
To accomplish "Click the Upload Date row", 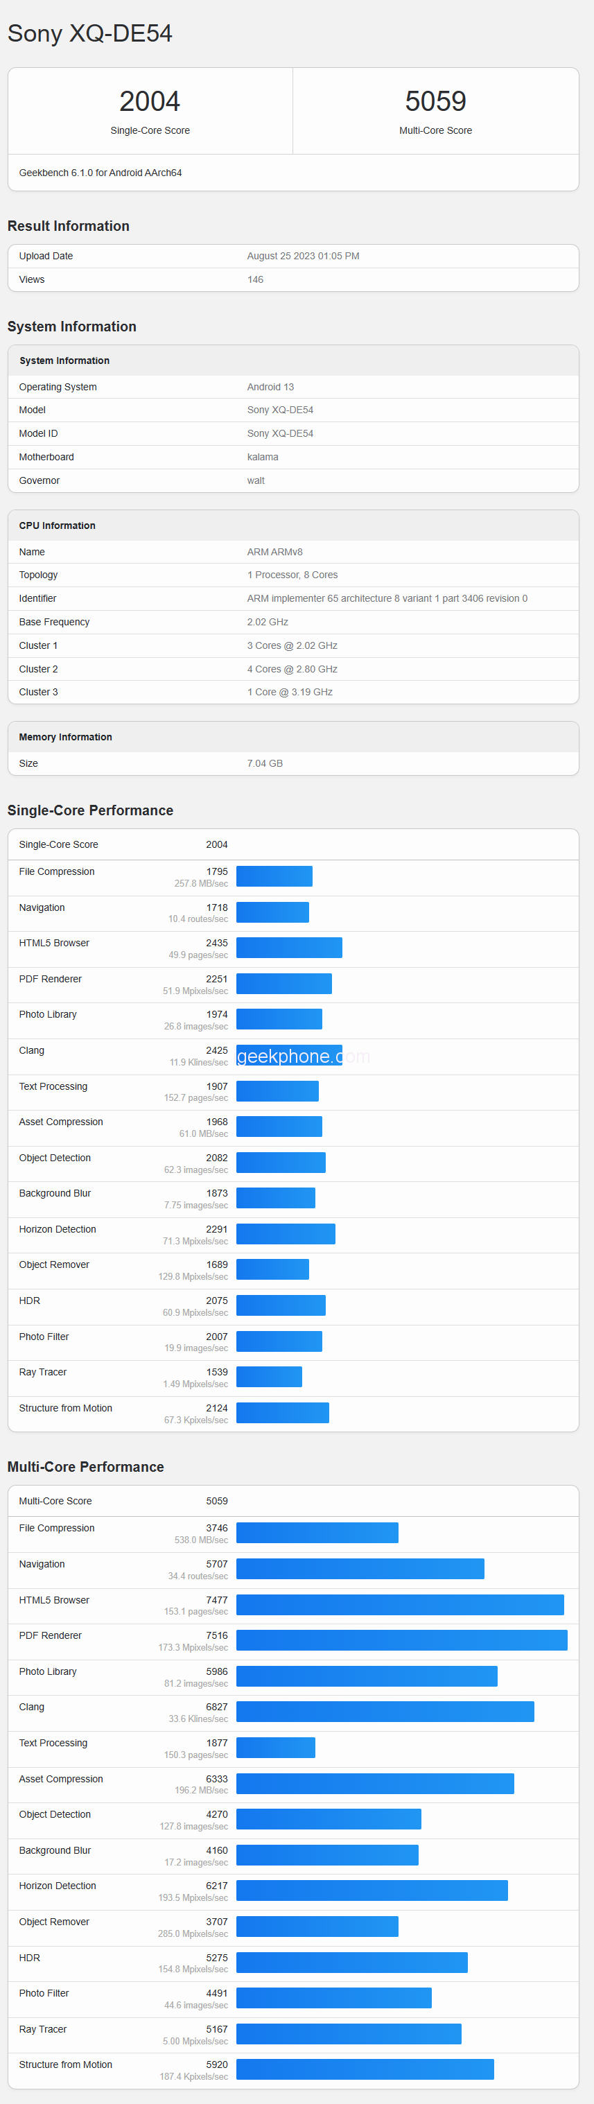I will tap(292, 257).
